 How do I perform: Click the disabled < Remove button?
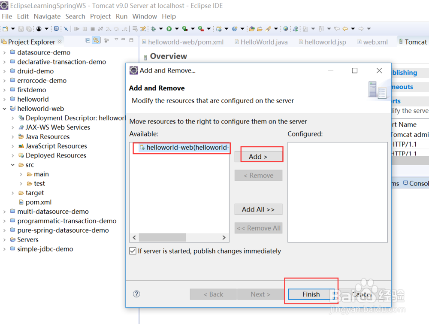tap(258, 176)
